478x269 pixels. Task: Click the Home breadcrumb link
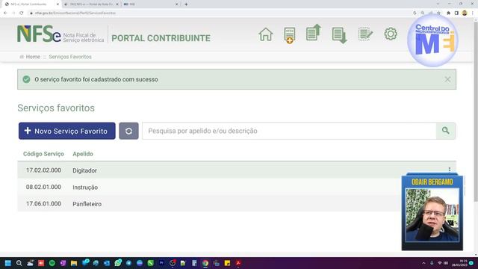(x=33, y=57)
